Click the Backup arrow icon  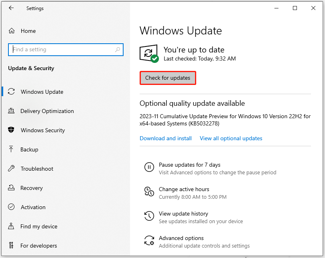(x=11, y=149)
